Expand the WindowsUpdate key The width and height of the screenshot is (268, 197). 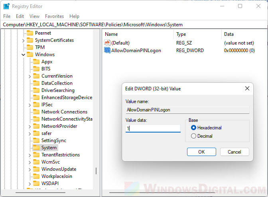point(30,170)
